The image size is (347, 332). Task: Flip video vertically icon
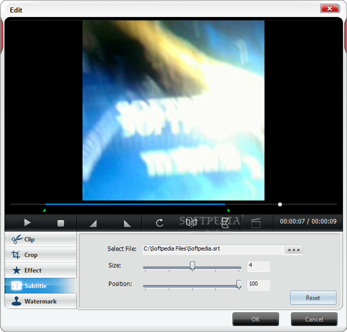point(225,222)
